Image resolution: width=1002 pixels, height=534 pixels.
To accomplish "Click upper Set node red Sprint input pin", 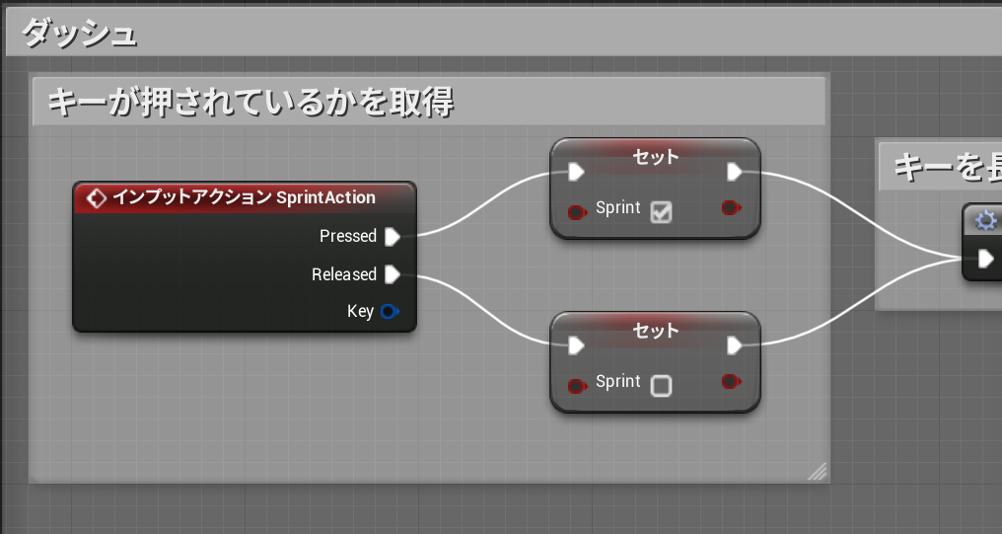I will (577, 212).
